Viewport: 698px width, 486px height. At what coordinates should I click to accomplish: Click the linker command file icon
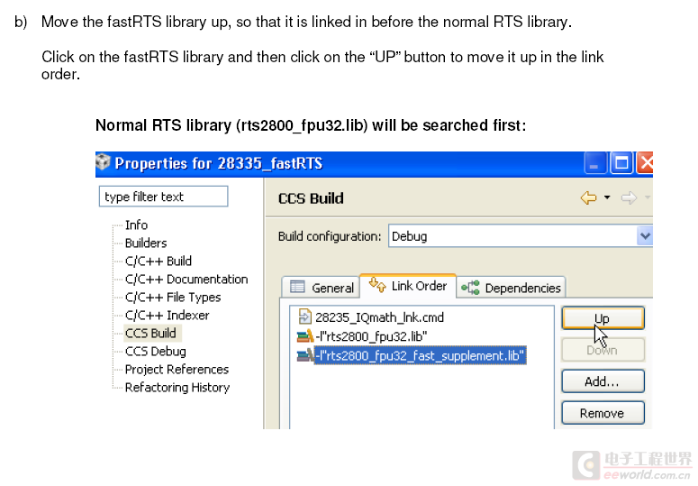[x=304, y=316]
